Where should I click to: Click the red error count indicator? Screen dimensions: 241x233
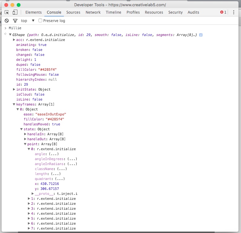(x=223, y=12)
